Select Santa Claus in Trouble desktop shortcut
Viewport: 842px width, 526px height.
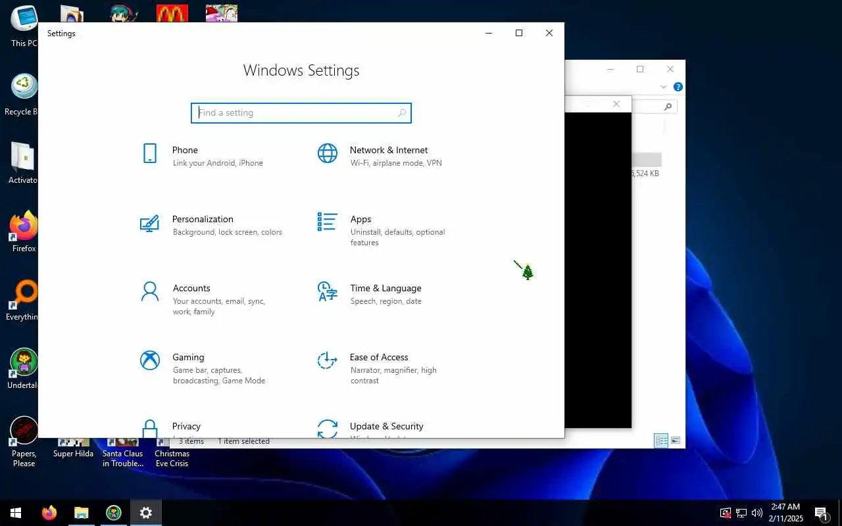pos(122,453)
